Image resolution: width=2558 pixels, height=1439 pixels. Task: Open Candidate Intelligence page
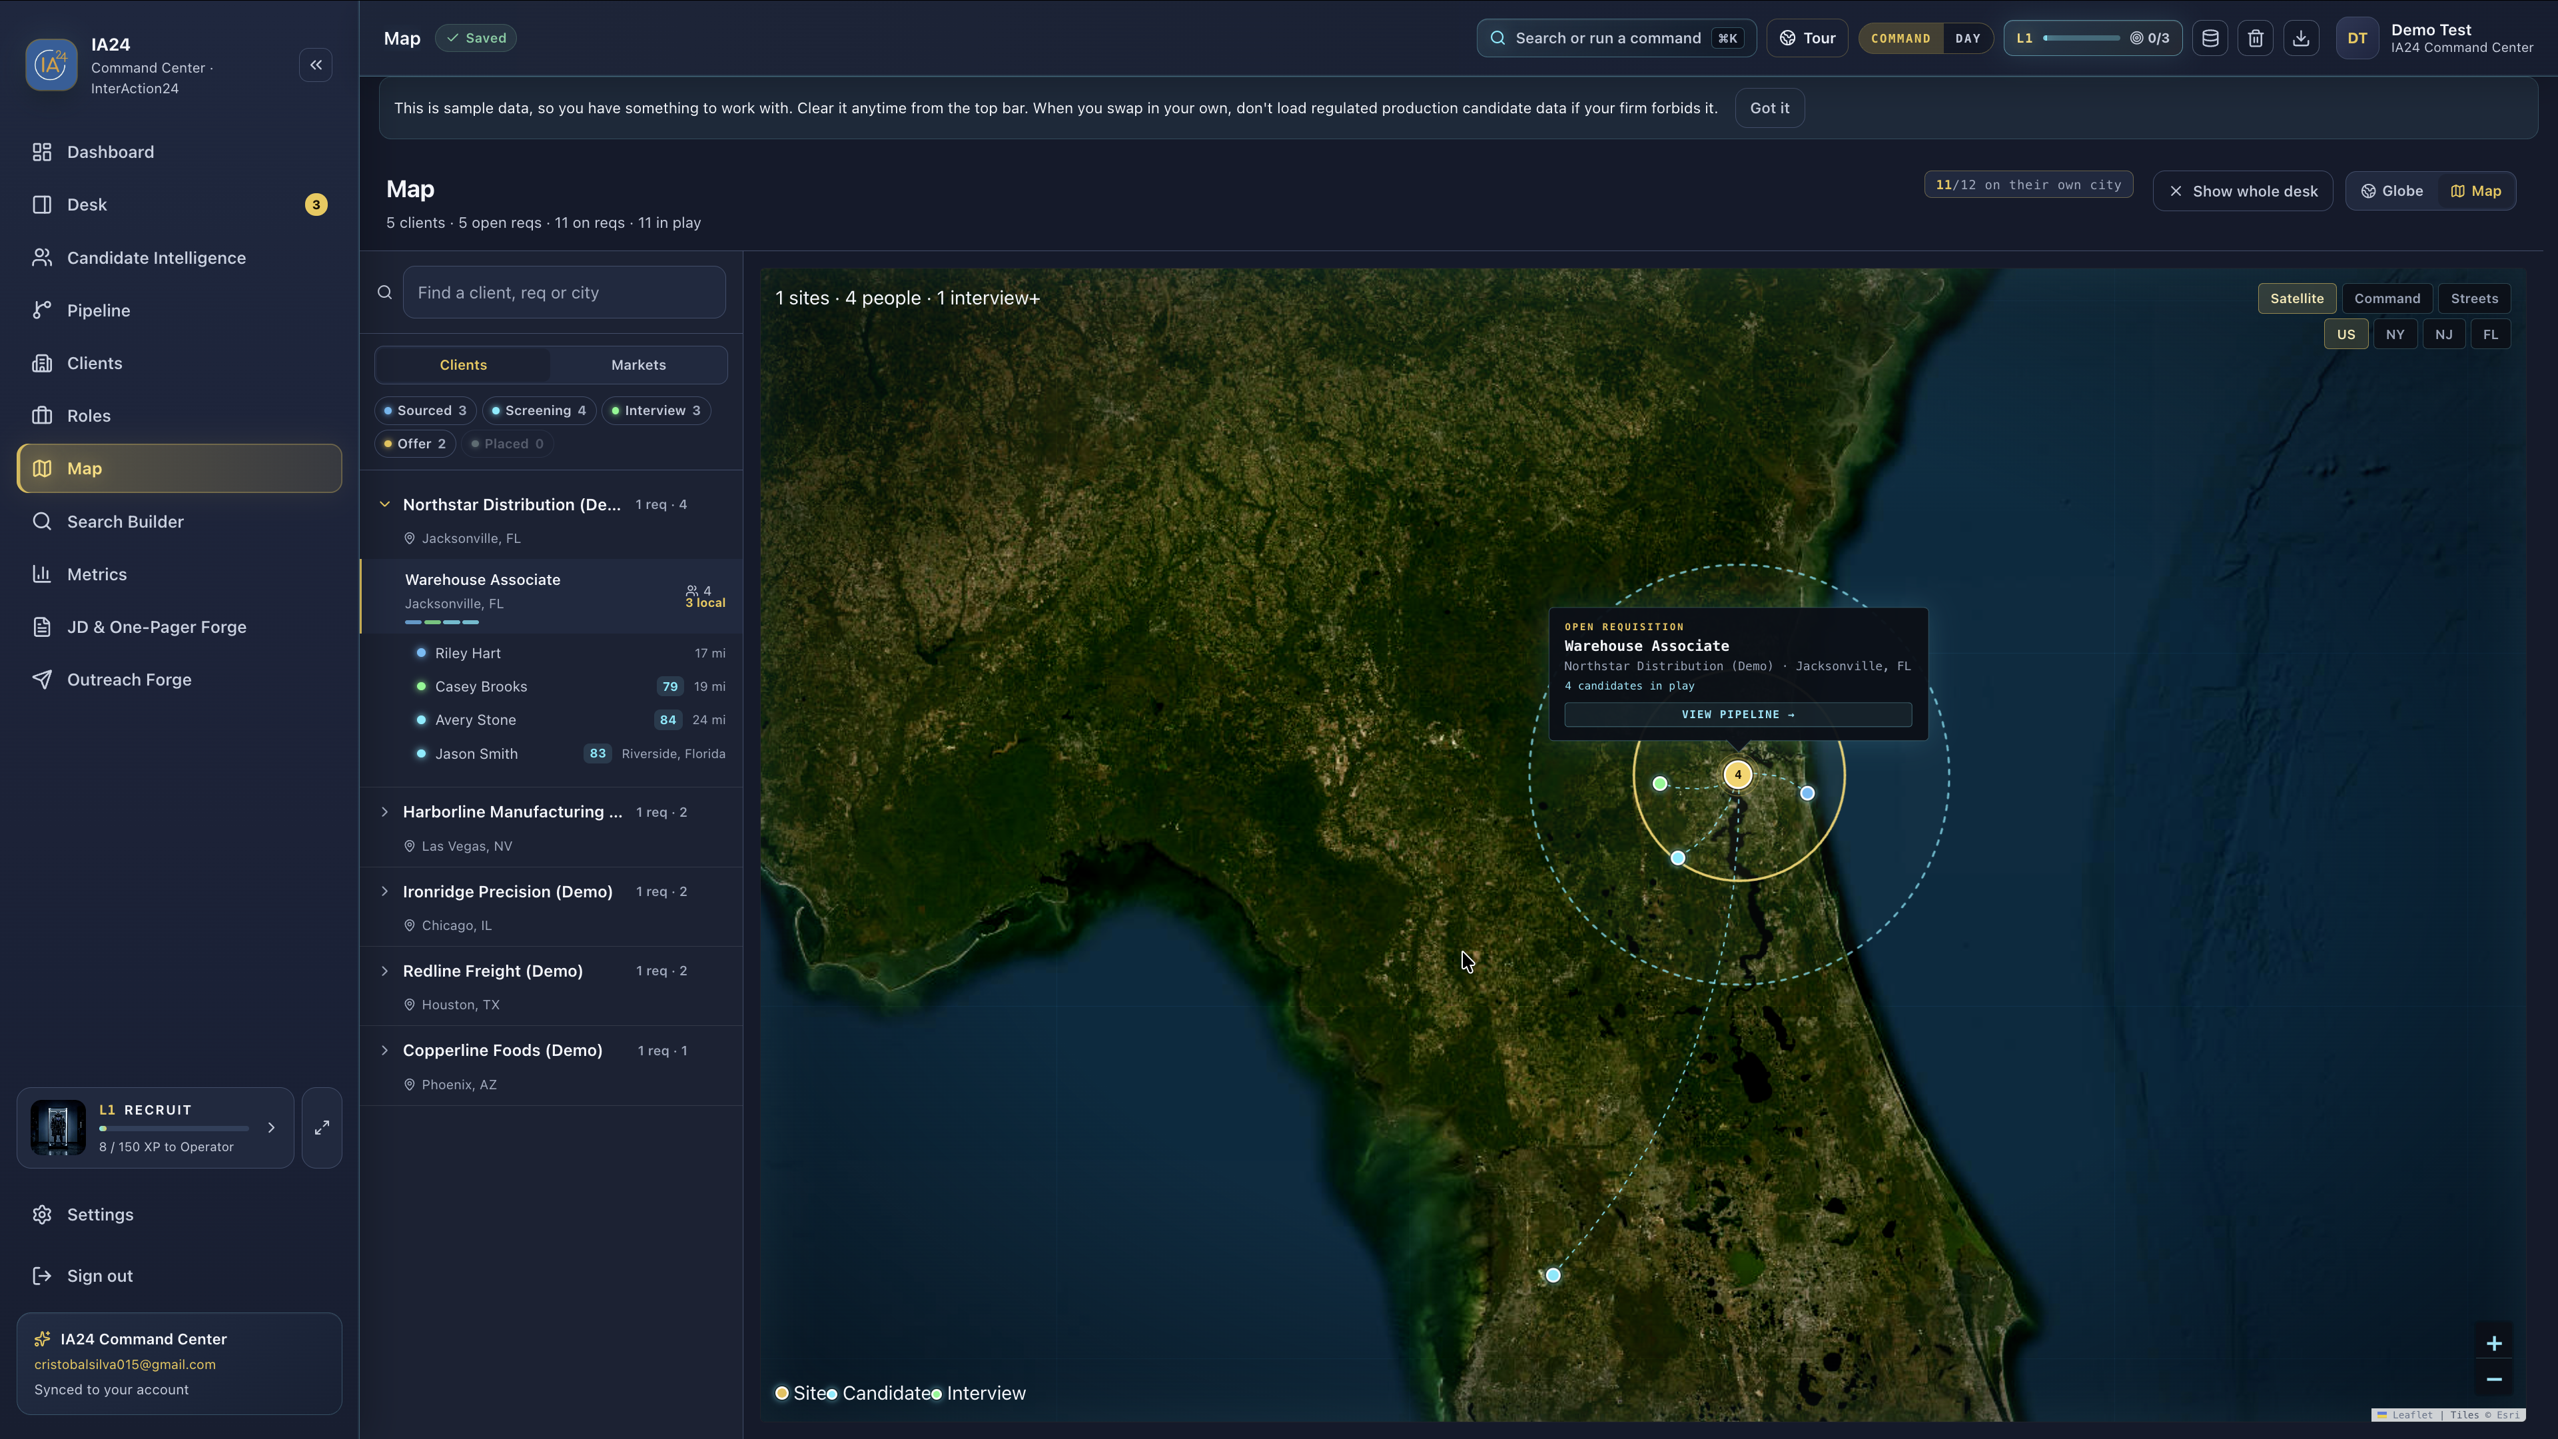coord(180,257)
